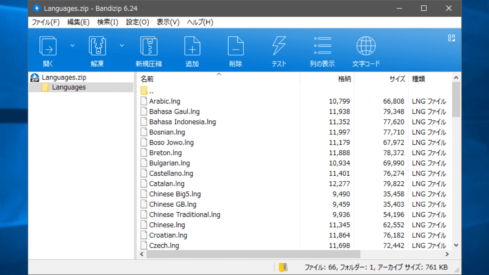Expand the dropdown arrow next to 開く

click(x=72, y=45)
